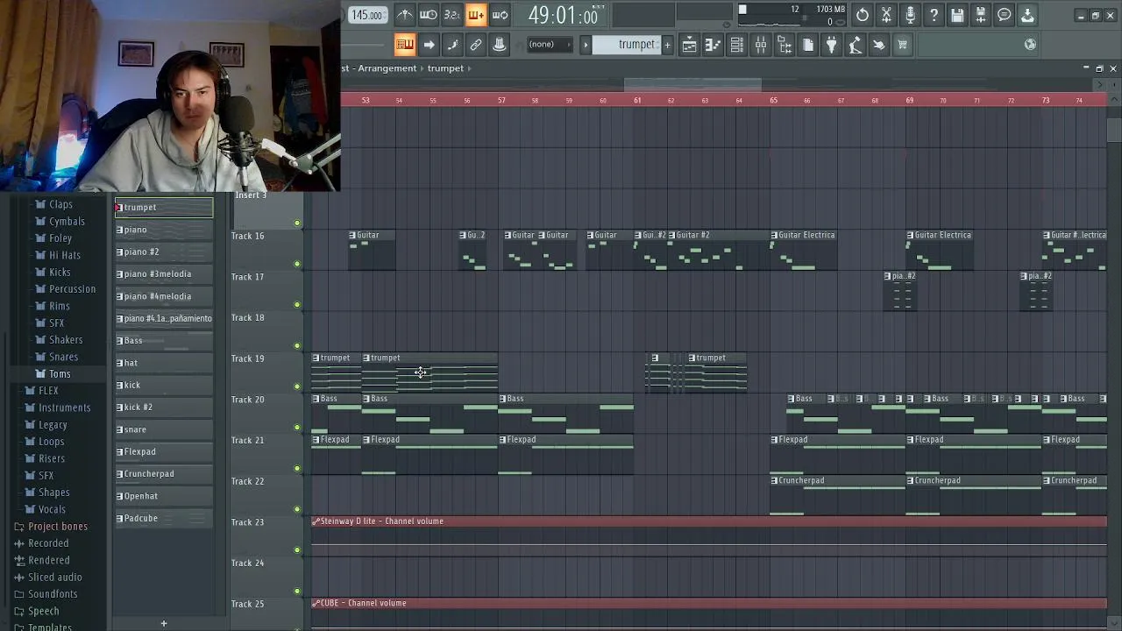
Task: Add new pattern with the plus button
Action: pyautogui.click(x=667, y=45)
